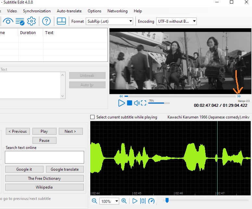252x209 pixels.
Task: Step video backward with rewind arrows
Action: pos(121,96)
